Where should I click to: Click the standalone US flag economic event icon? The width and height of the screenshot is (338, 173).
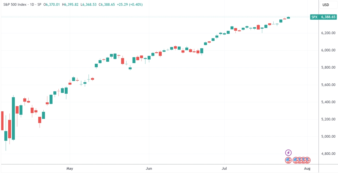[x=288, y=160]
